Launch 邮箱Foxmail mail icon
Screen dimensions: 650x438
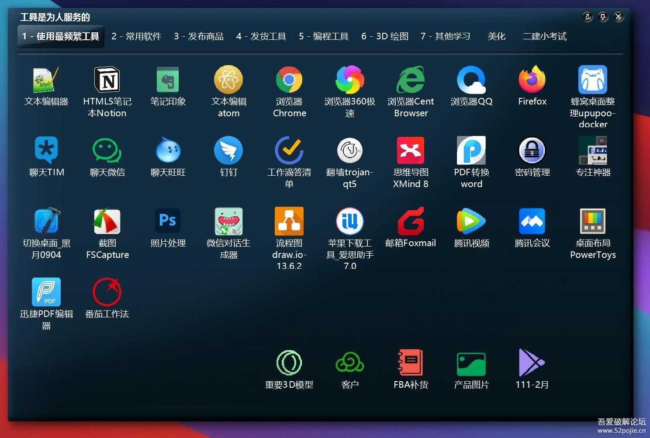pyautogui.click(x=411, y=221)
